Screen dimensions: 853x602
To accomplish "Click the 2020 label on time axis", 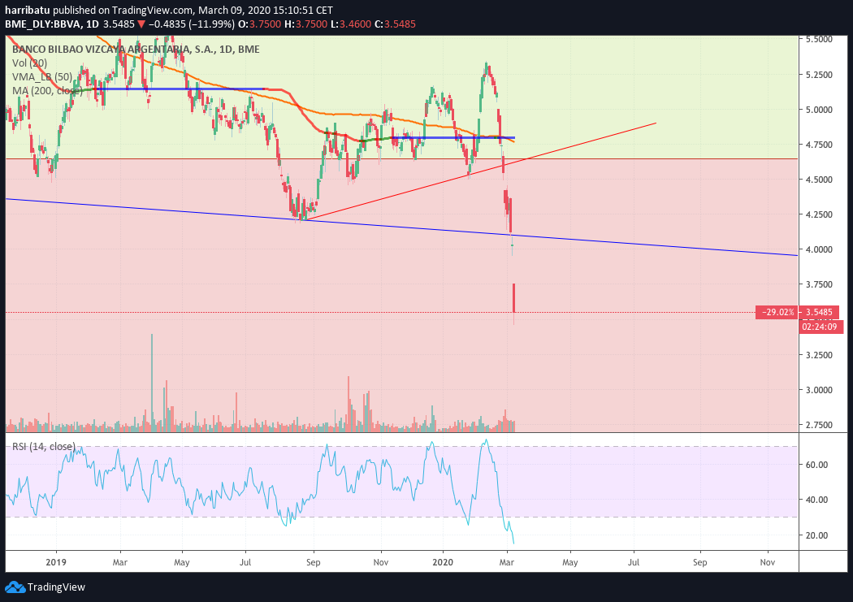I will (x=443, y=562).
